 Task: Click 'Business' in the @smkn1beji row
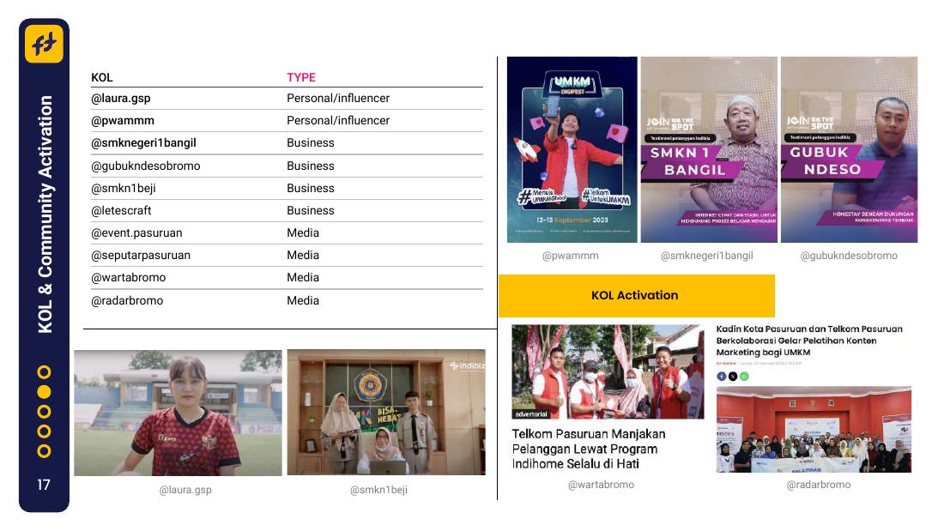tap(310, 188)
